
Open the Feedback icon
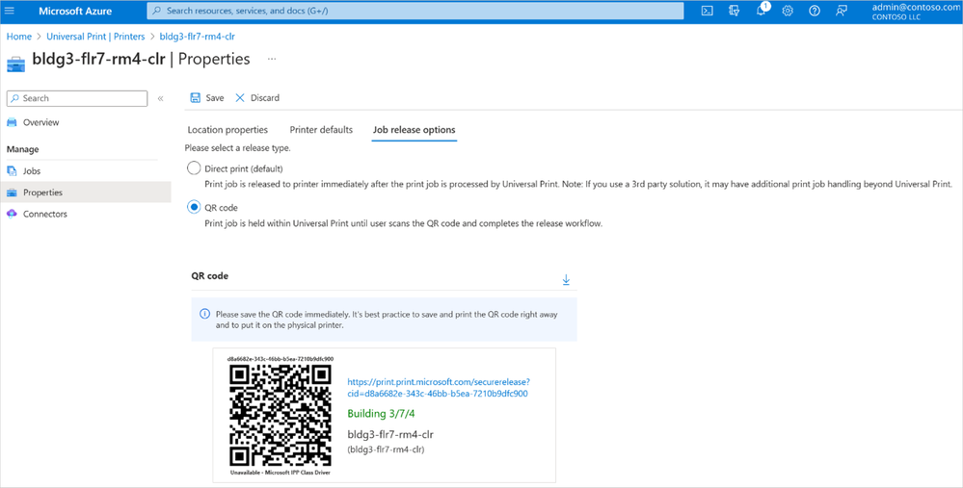[842, 11]
